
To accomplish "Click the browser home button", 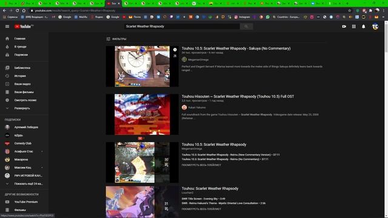I will (x=24, y=11).
